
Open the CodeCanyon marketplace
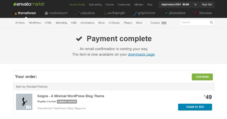click(x=56, y=13)
